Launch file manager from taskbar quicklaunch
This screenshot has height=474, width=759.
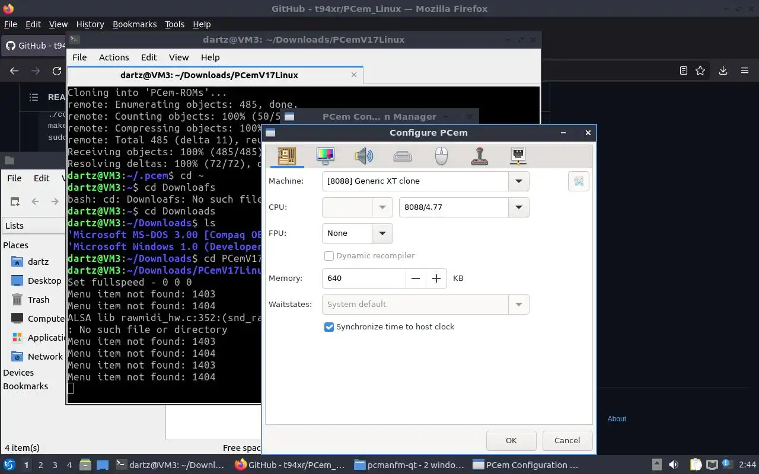[85, 465]
